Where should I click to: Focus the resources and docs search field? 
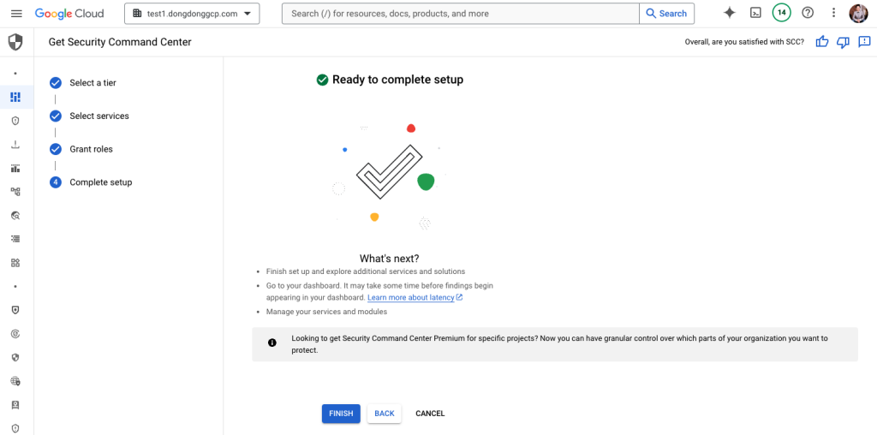coord(460,14)
